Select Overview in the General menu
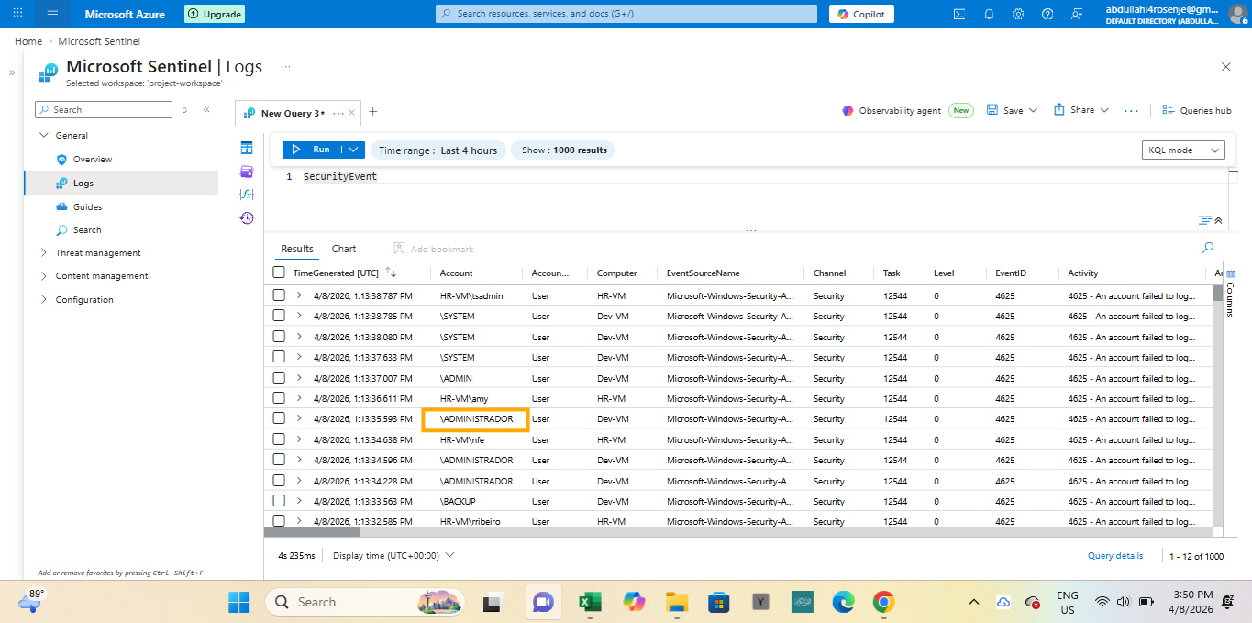This screenshot has width=1252, height=623. tap(93, 159)
